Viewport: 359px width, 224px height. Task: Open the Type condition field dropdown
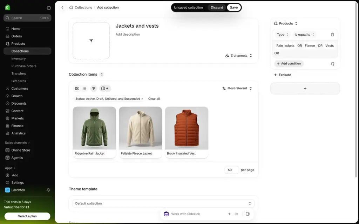pyautogui.click(x=283, y=35)
